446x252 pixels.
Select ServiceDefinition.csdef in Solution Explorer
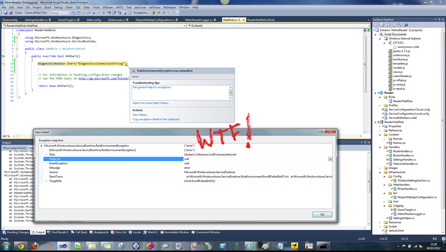coord(403,118)
